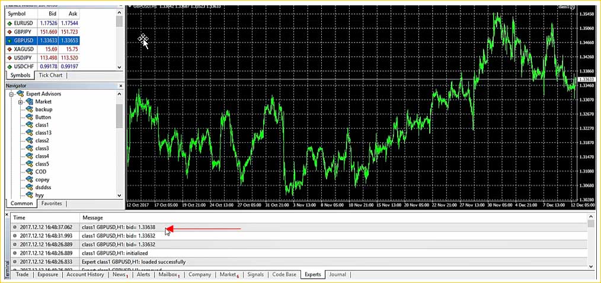Click the Time column header in Terminal
This screenshot has width=601, height=283.
(x=45, y=217)
